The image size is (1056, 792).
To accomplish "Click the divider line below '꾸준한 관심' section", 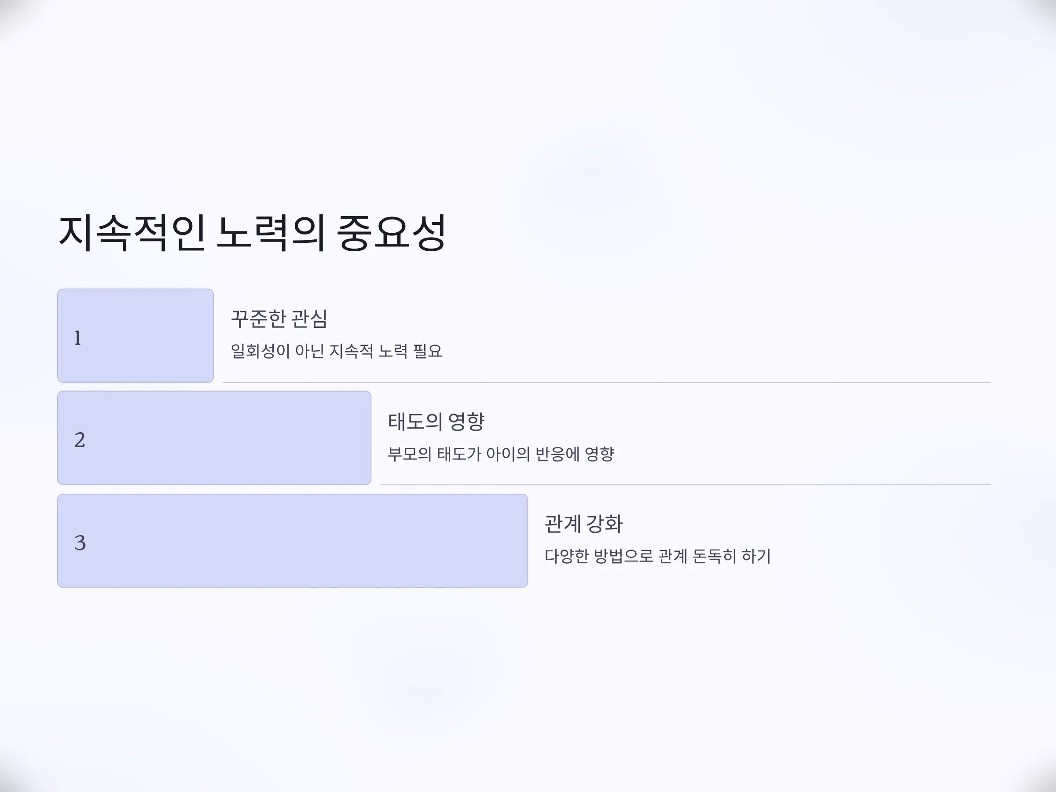I will pyautogui.click(x=606, y=382).
